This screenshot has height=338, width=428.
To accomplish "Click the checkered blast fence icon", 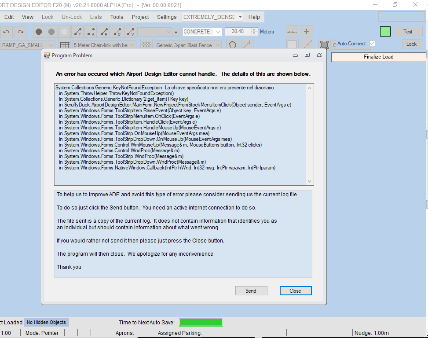I will pos(147,45).
